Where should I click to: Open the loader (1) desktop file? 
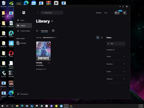pos(4,94)
